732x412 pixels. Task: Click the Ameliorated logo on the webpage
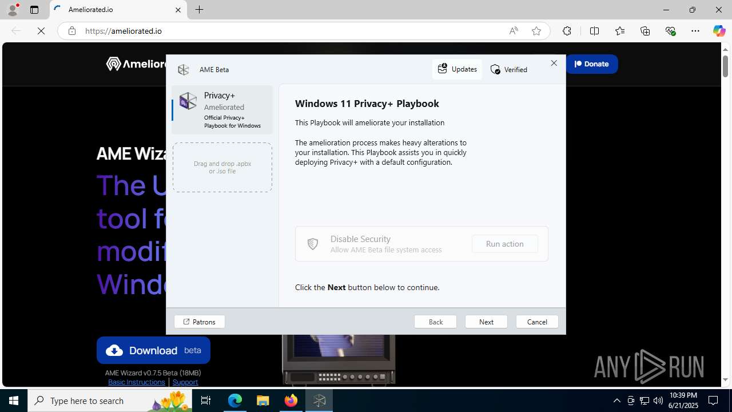136,64
